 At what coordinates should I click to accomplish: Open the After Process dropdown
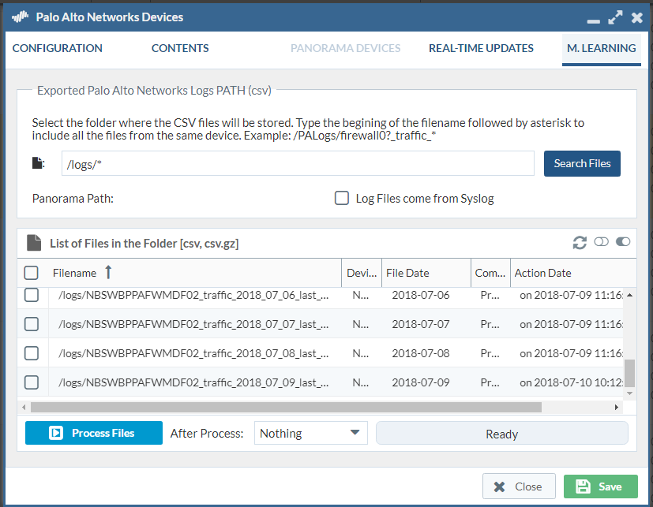(310, 433)
